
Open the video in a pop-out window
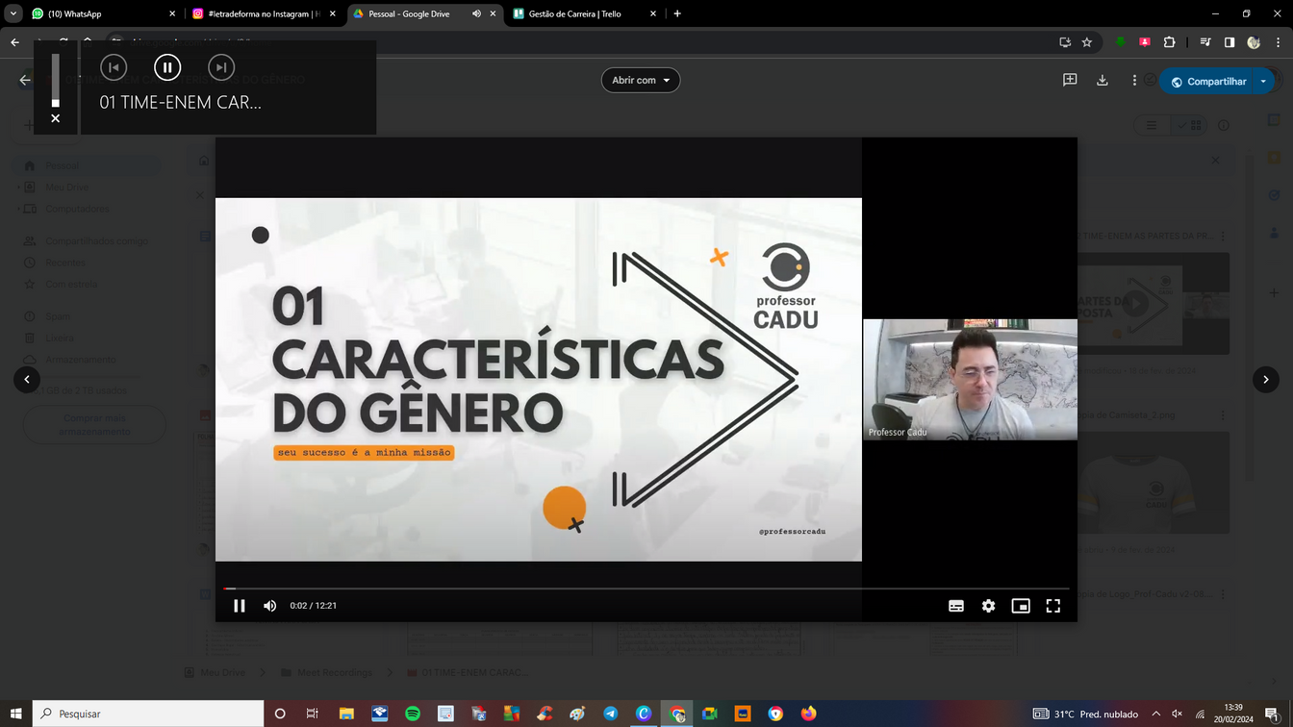[1021, 606]
